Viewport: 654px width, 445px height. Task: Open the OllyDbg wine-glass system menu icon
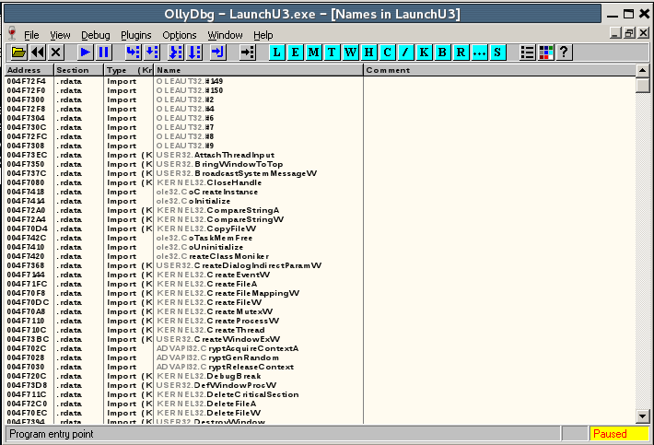pyautogui.click(x=12, y=33)
